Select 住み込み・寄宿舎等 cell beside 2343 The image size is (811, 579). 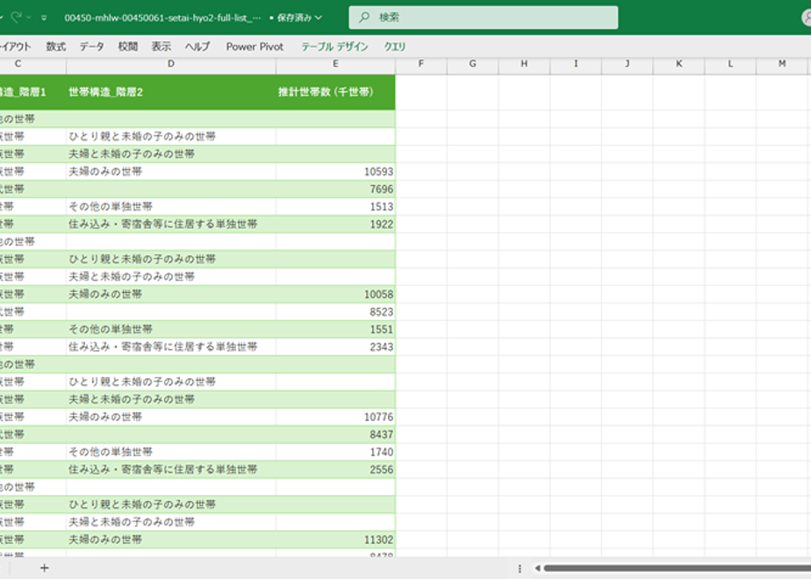171,347
